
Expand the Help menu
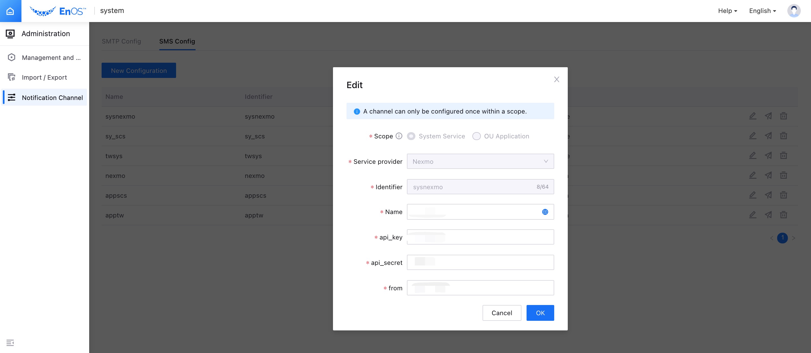[x=727, y=11]
